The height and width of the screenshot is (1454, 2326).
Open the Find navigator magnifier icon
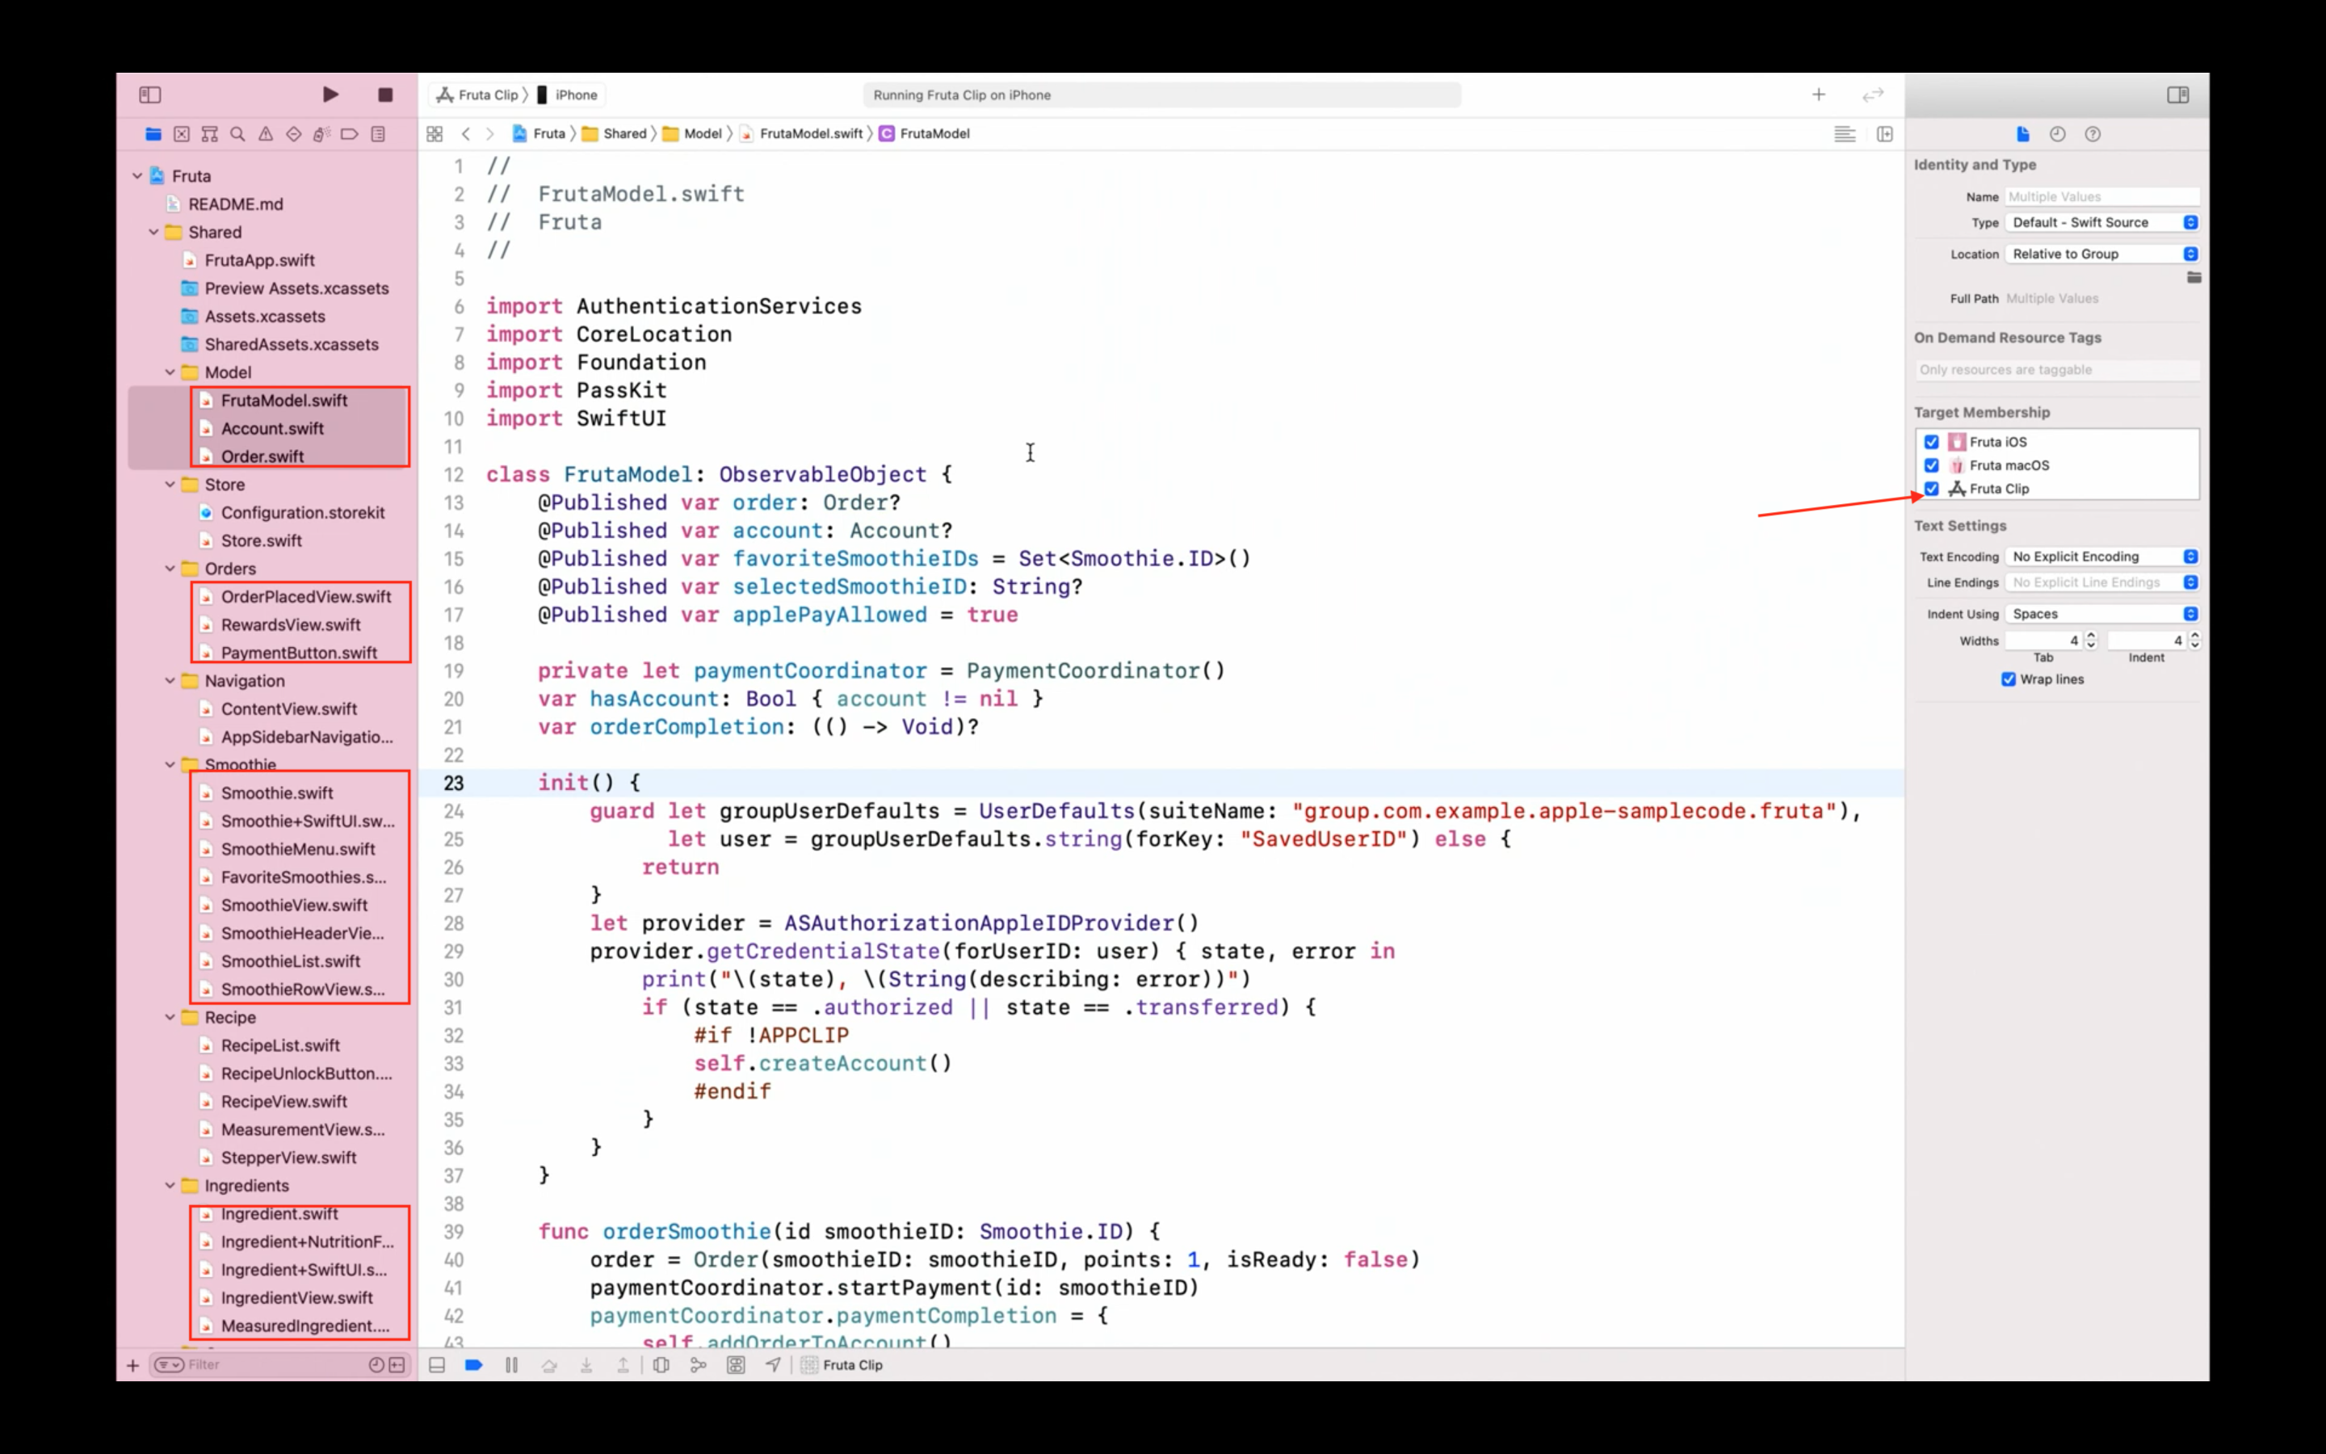[x=237, y=133]
